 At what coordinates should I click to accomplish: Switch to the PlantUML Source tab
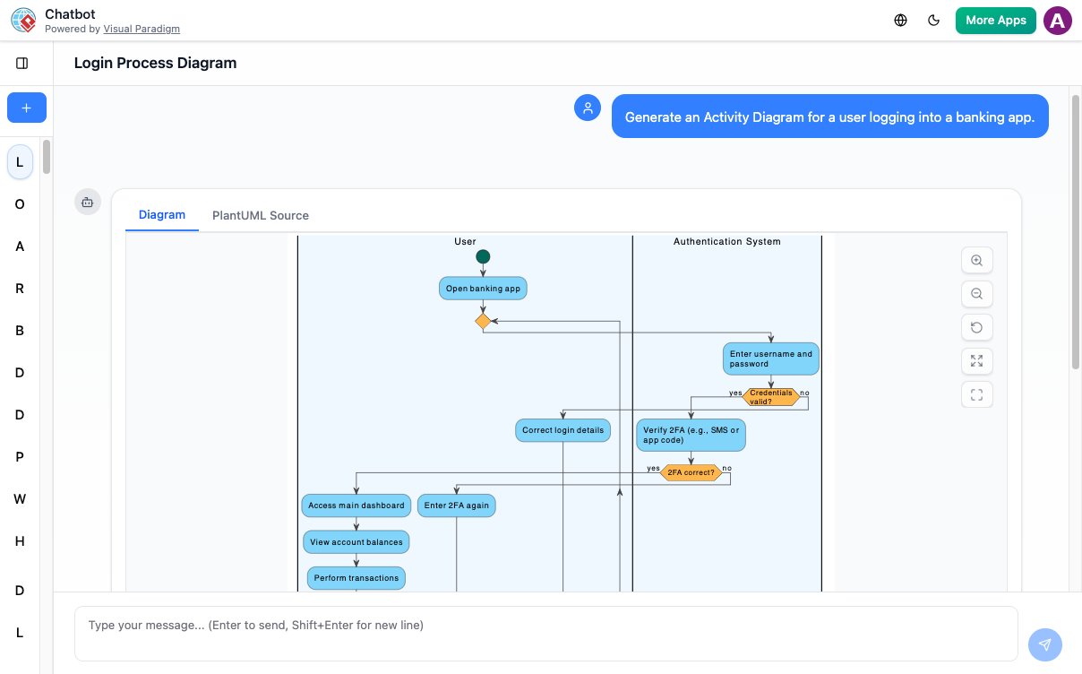click(260, 215)
